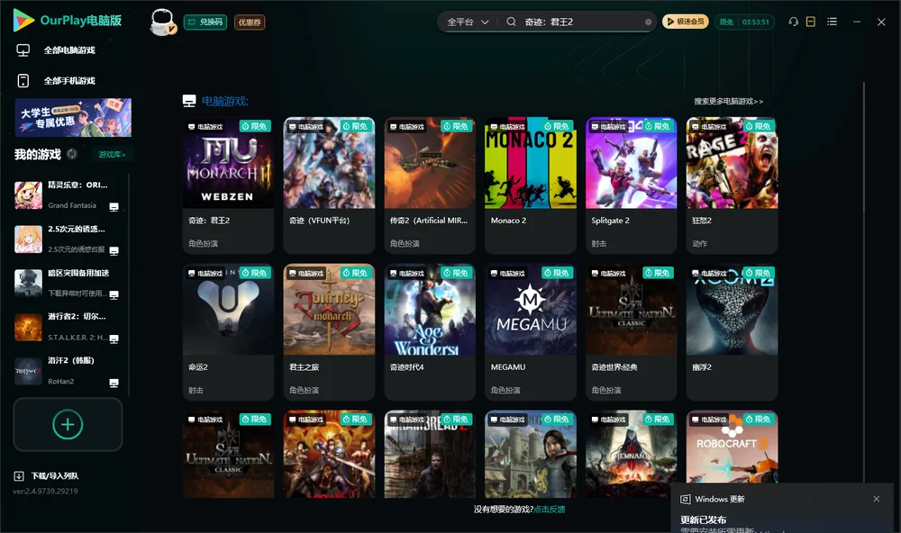Click the 点击反馈 feedback link
Screen dimensions: 901x533
click(549, 509)
